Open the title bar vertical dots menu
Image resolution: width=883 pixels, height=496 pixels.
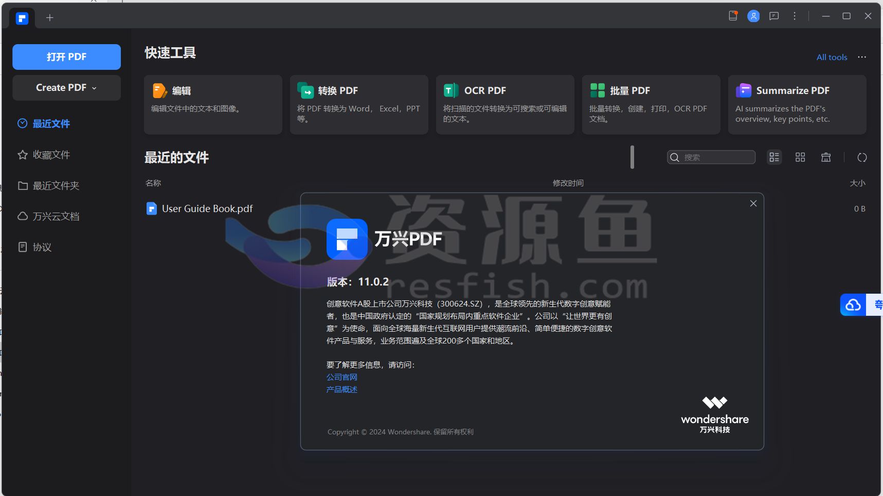[x=795, y=16]
